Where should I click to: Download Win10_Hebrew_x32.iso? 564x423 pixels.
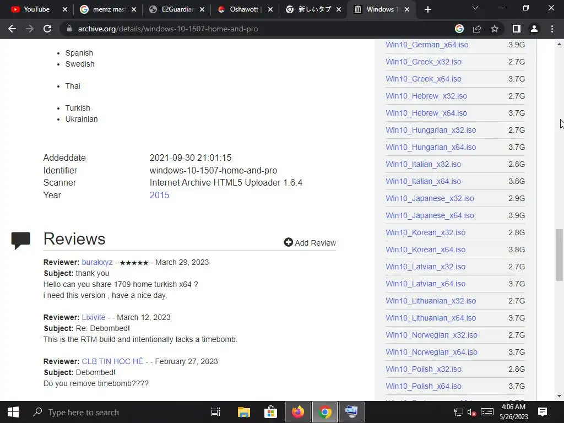(426, 96)
